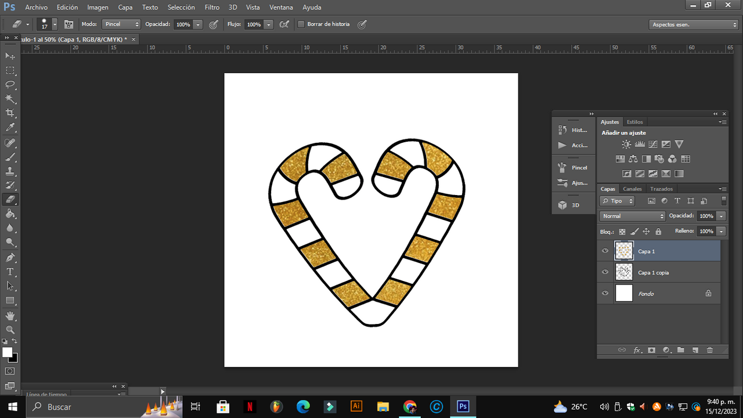Select the Dodge tool
Screen dimensions: 743x418
tap(10, 243)
